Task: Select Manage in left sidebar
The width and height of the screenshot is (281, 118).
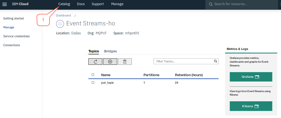Action: point(9,27)
